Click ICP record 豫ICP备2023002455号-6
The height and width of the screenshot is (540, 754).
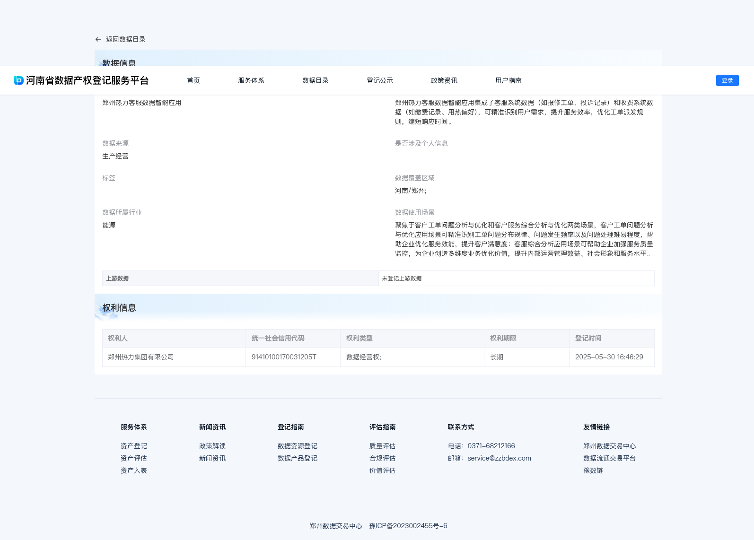(x=408, y=526)
